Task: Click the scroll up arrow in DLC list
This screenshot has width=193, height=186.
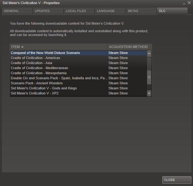Action: pyautogui.click(x=149, y=54)
